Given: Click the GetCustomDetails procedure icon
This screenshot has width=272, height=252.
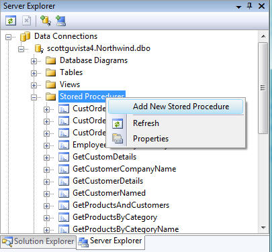Looking at the screenshot, I should tap(64, 157).
